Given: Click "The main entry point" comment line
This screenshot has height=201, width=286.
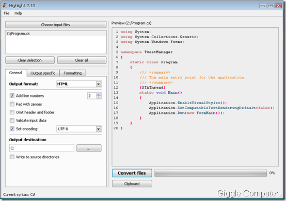Looking at the screenshot, I should (193, 77).
